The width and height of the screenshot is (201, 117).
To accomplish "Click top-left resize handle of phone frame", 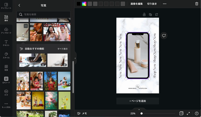I will coord(126,32).
